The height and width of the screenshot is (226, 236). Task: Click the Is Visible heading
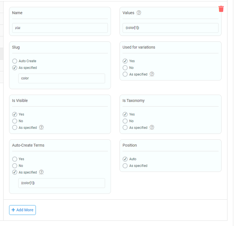coord(20,101)
